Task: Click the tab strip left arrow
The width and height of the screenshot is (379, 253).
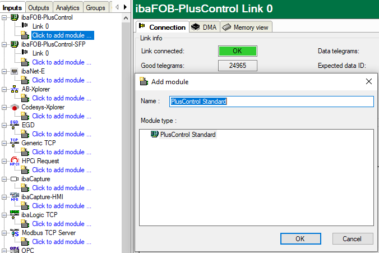Action: tap(117, 7)
